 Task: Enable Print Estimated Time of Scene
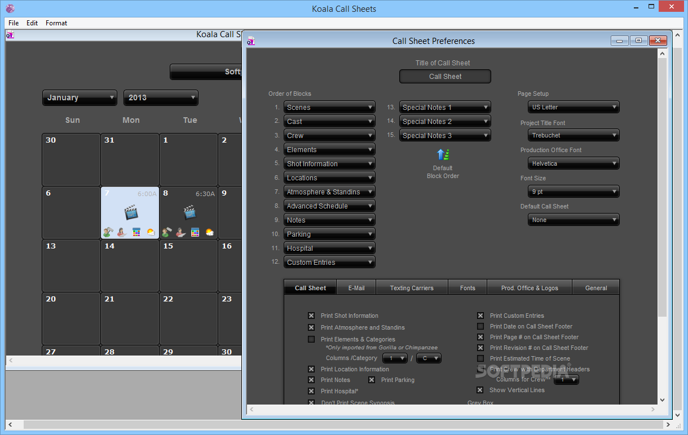tap(480, 358)
